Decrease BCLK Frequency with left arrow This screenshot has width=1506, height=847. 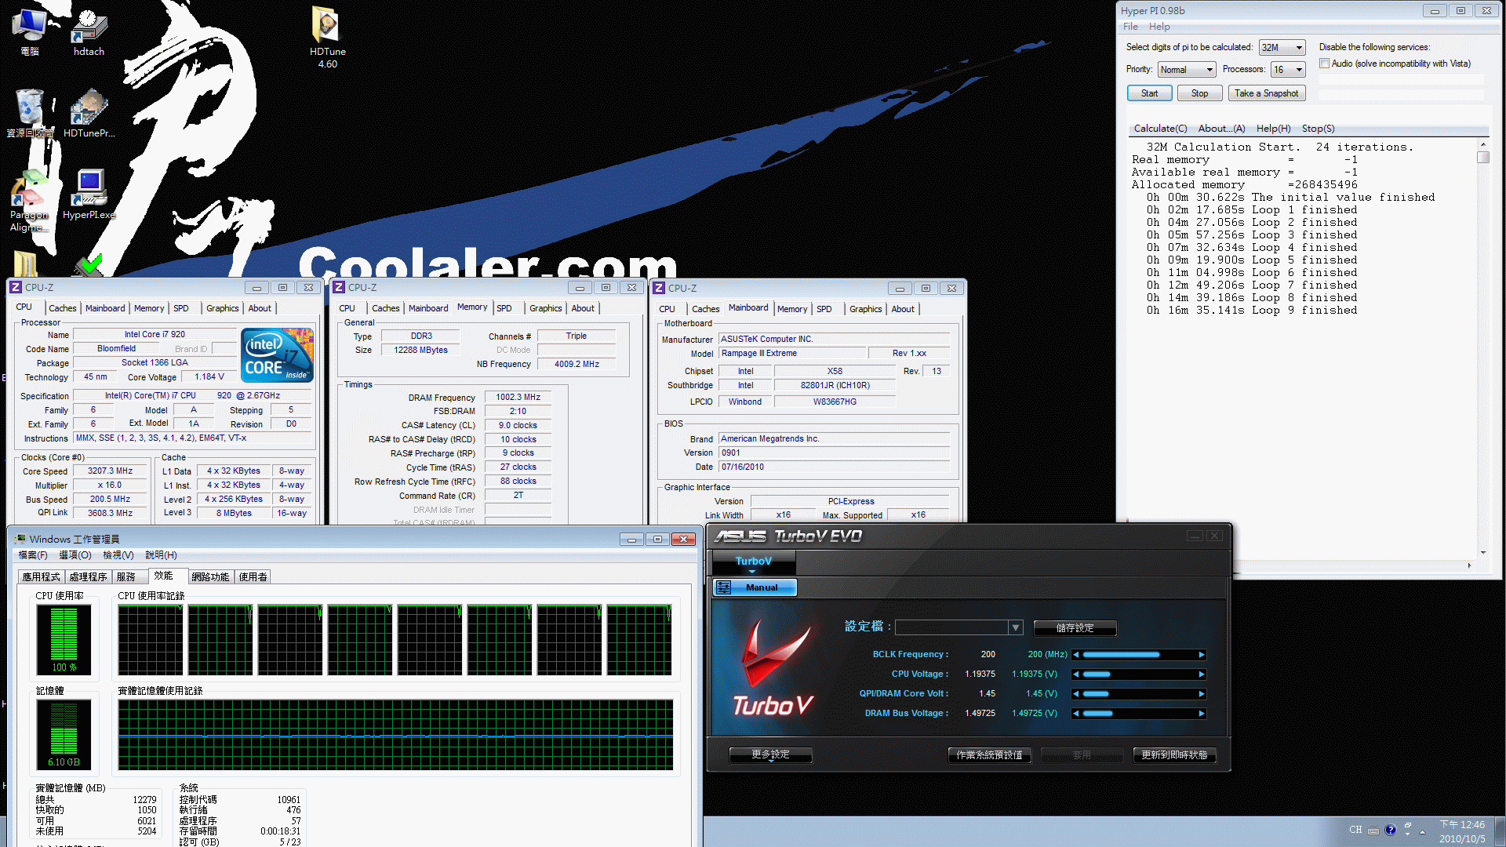(1076, 655)
